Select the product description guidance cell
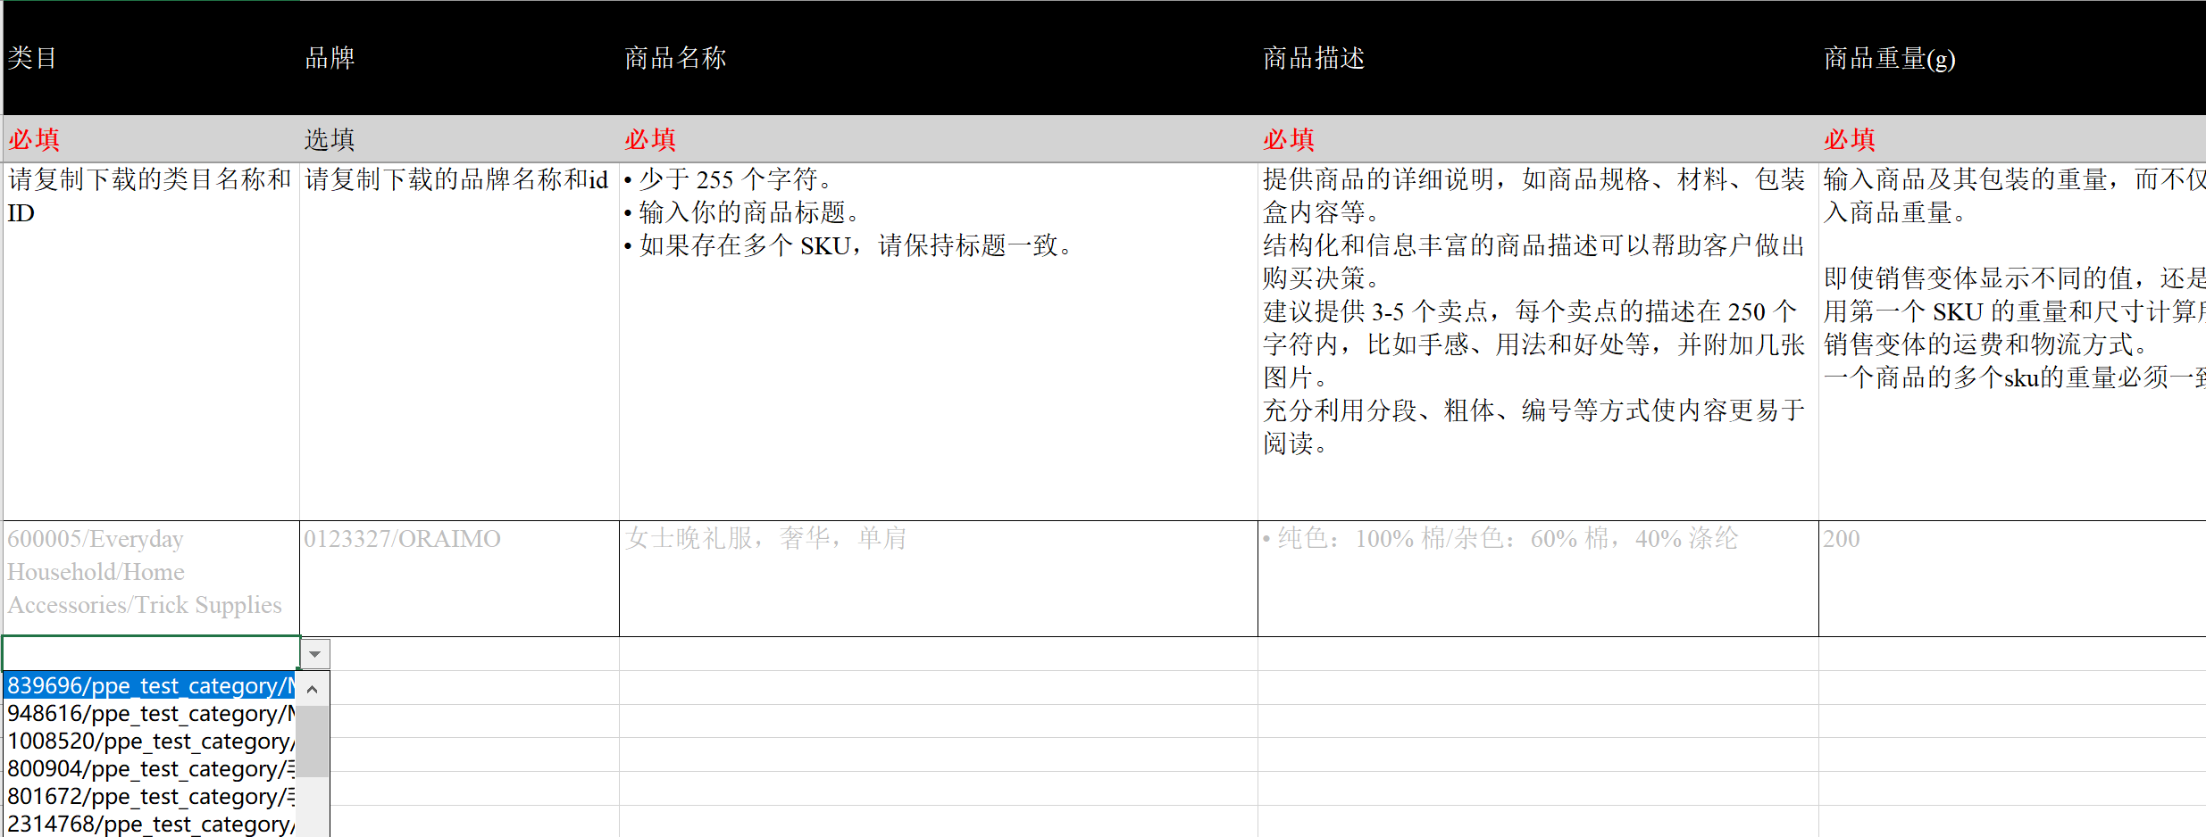Screen dimensions: 2206x837 coord(1538,342)
